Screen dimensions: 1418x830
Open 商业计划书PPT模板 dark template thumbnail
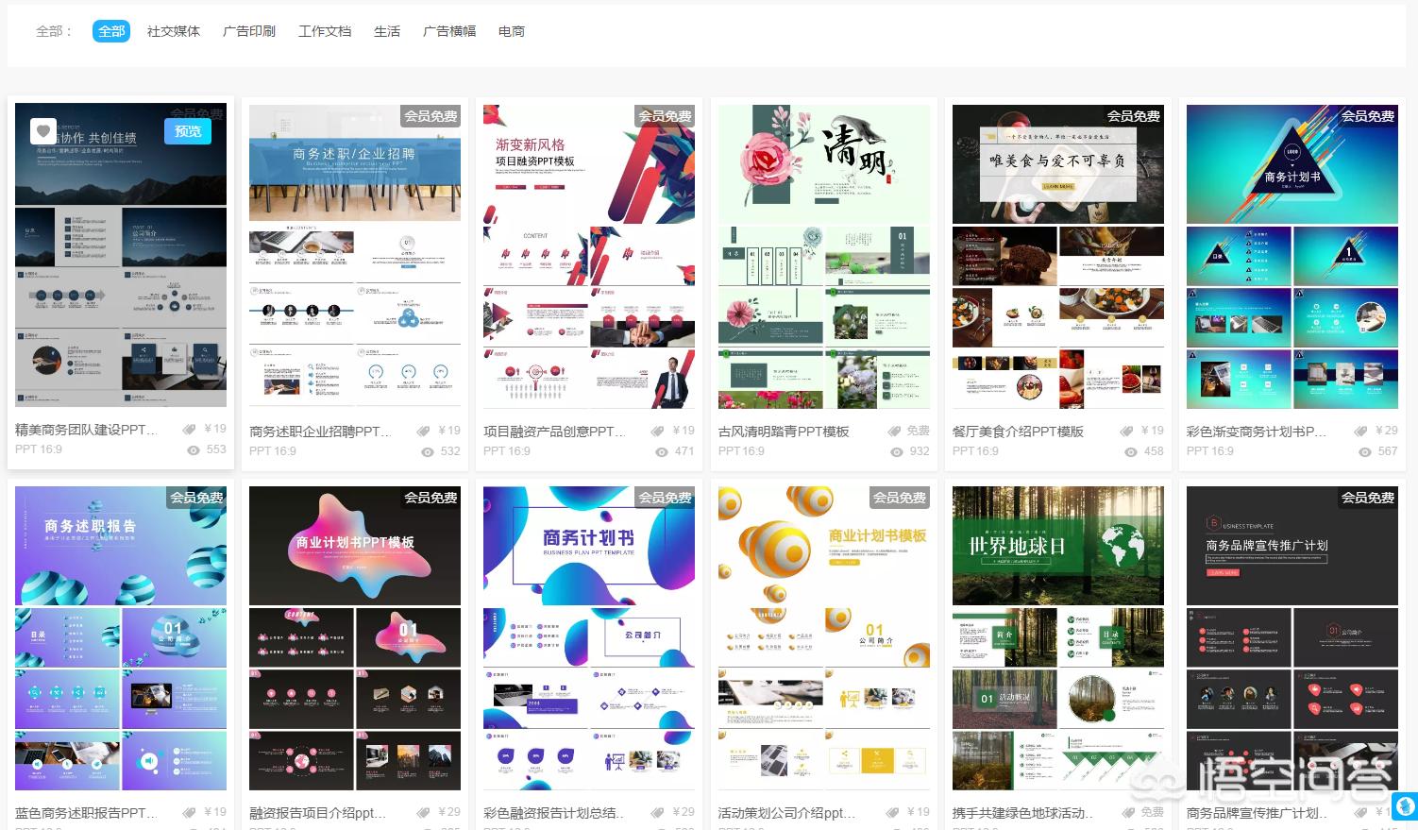pos(355,638)
